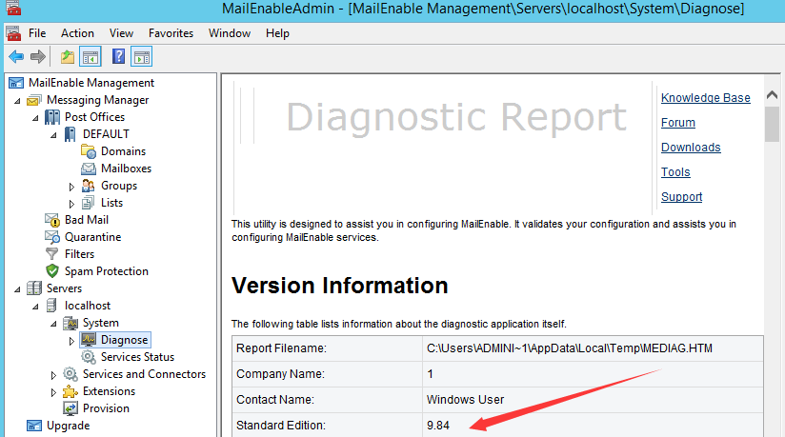Open the File menu
785x437 pixels.
point(37,33)
